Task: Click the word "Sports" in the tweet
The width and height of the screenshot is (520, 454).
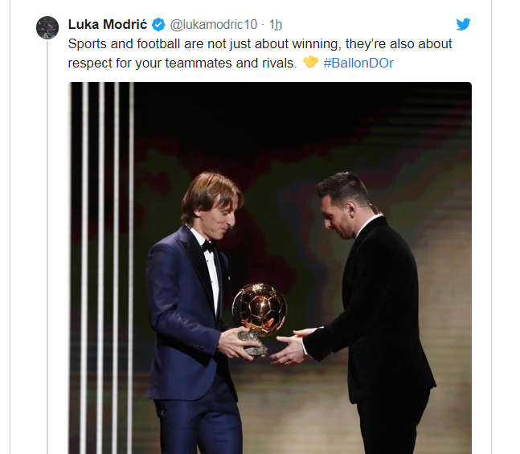Action: tap(89, 43)
